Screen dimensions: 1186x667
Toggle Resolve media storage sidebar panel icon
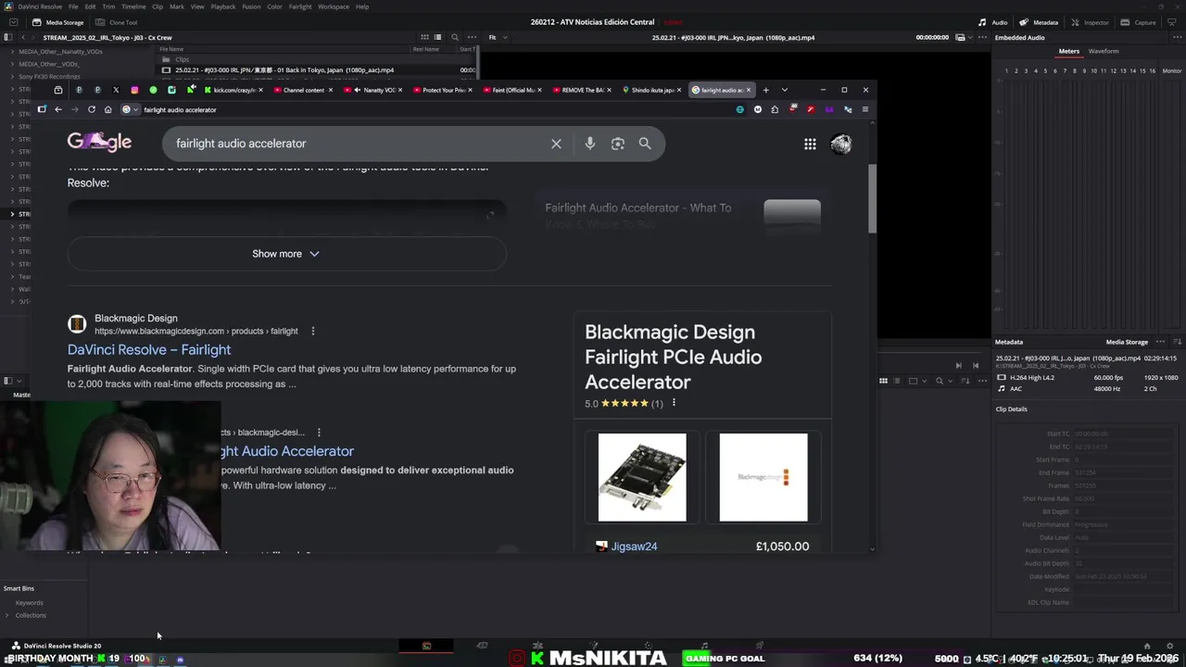point(7,37)
